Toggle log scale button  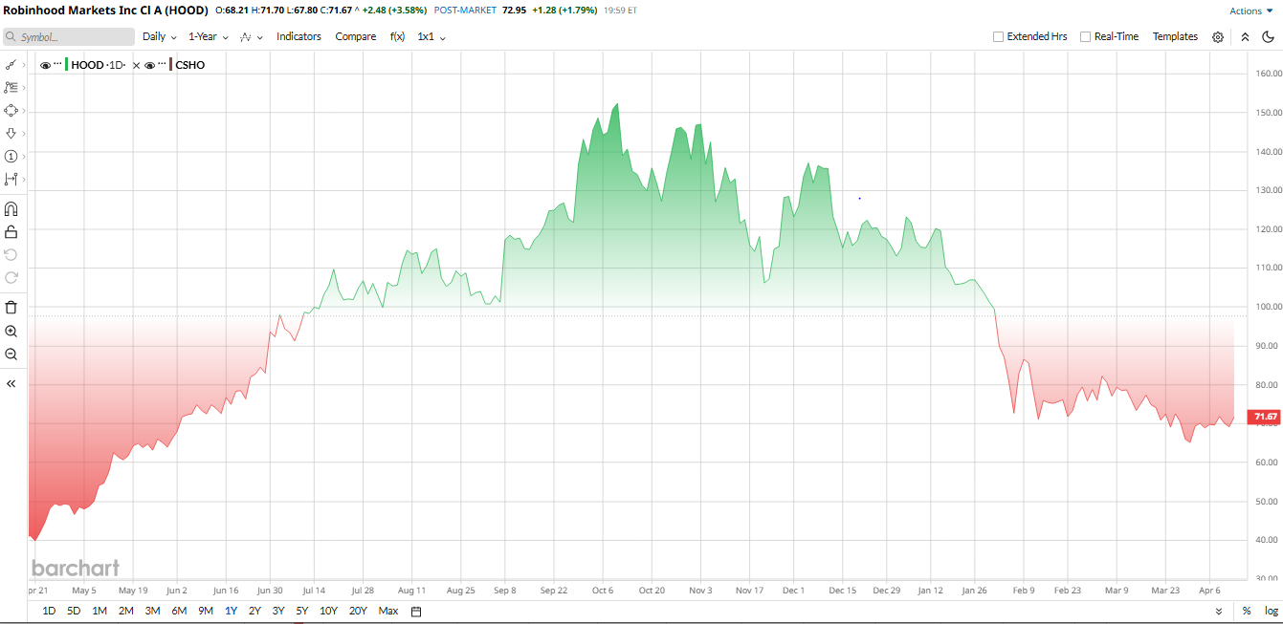click(1271, 612)
